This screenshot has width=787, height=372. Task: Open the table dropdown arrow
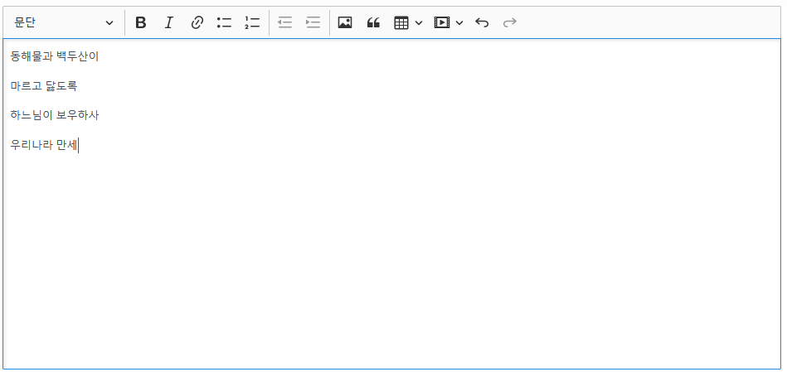[x=419, y=22]
